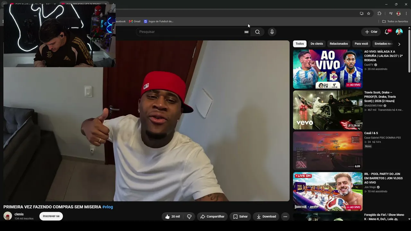Open the title AO VIVO: MÁLAGA X A CORUÑA
This screenshot has width=411, height=231.
[x=383, y=56]
